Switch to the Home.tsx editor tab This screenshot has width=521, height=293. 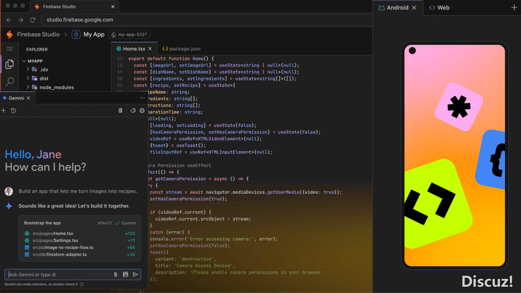[x=134, y=49]
